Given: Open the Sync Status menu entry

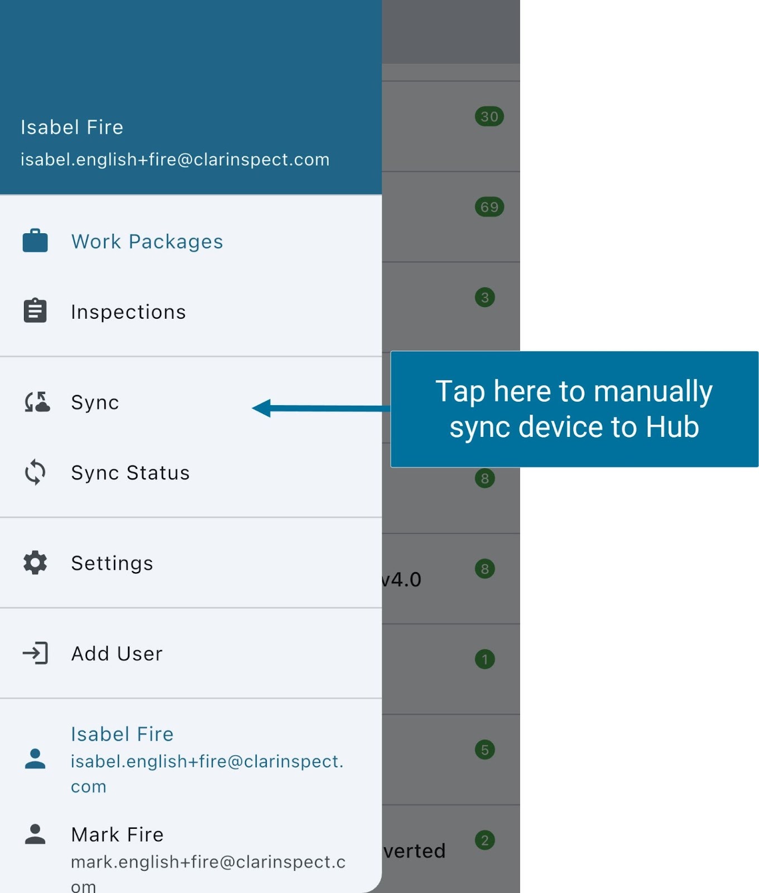Looking at the screenshot, I should click(130, 473).
